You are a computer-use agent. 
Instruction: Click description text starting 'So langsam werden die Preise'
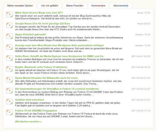(x=68, y=28)
